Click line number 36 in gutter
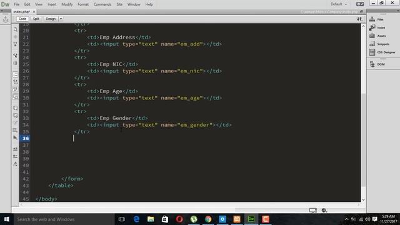 [x=26, y=138]
